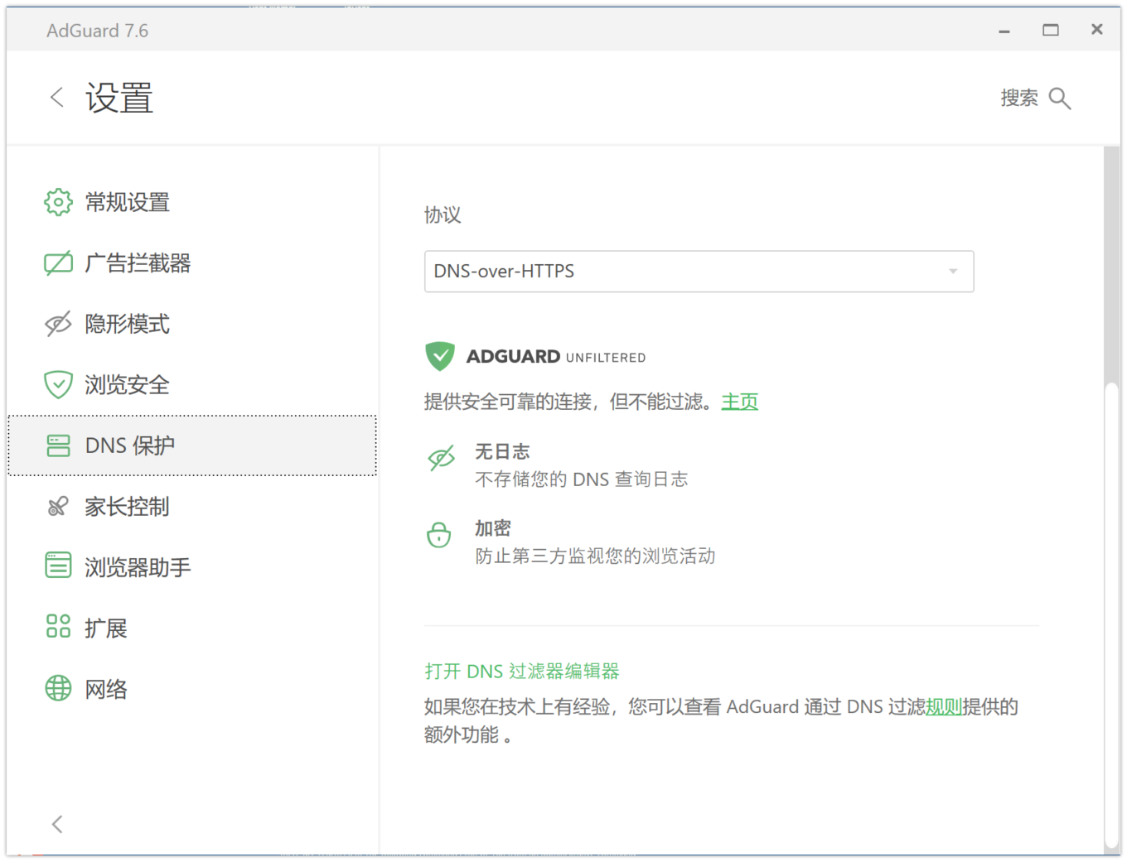Click the 广告拦截器 ad blocker icon
The height and width of the screenshot is (862, 1127).
(58, 263)
